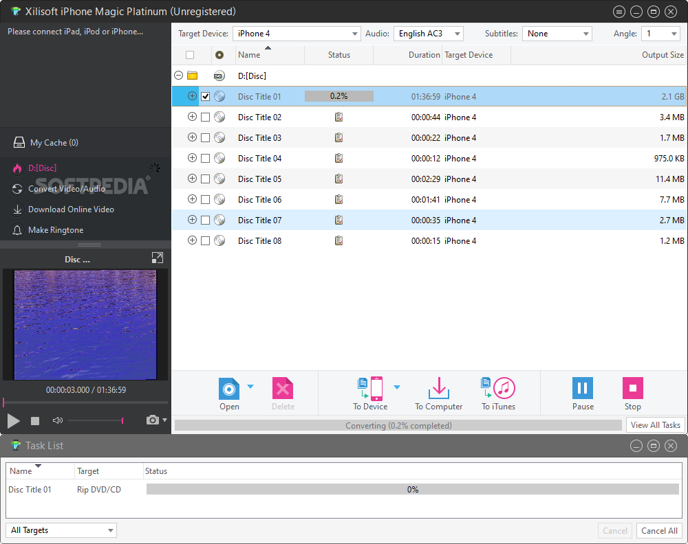This screenshot has width=688, height=544.
Task: Expand Disc Title 01 row
Action: click(x=192, y=96)
